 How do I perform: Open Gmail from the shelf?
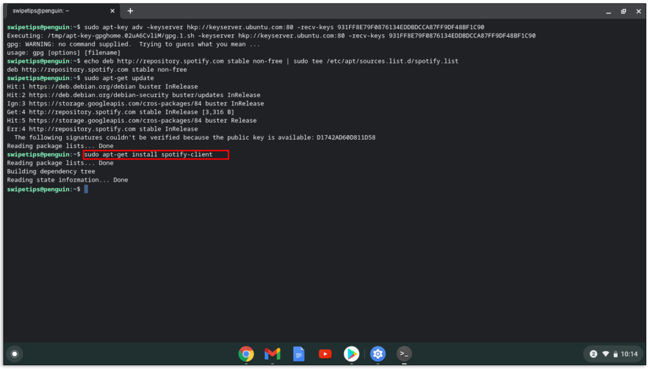[x=272, y=354]
